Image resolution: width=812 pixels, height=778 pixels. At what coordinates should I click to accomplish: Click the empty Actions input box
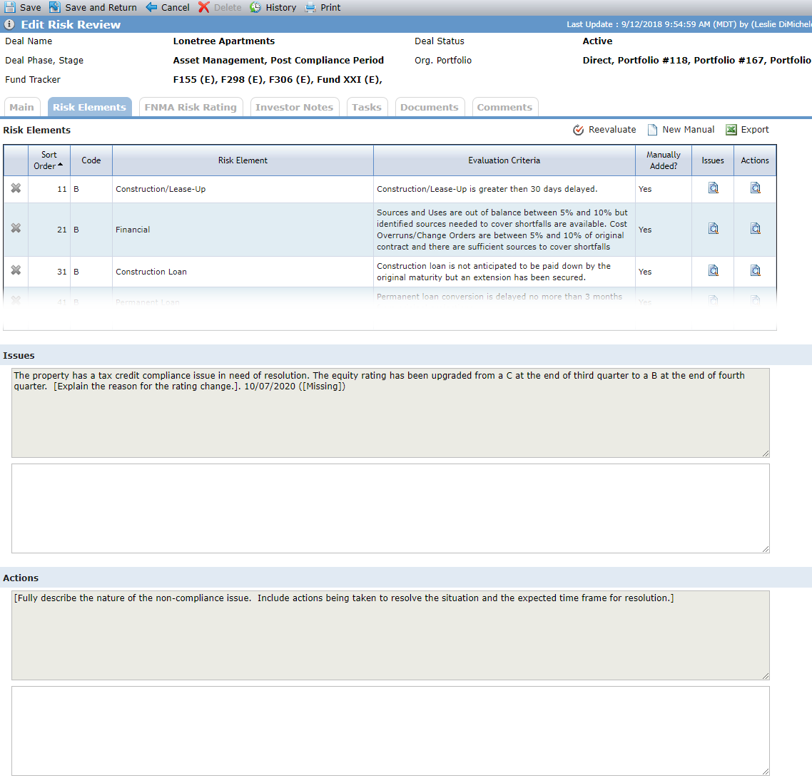390,731
